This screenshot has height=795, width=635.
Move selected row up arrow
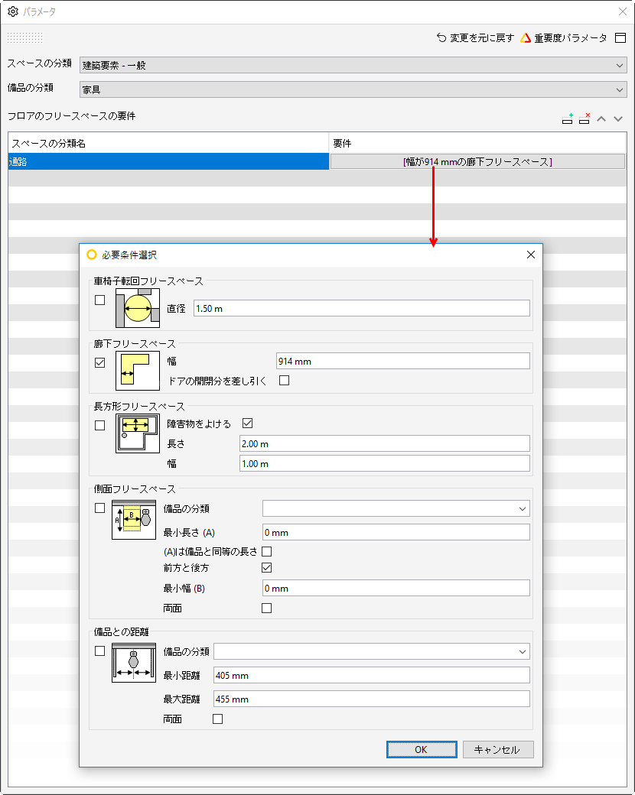point(601,118)
